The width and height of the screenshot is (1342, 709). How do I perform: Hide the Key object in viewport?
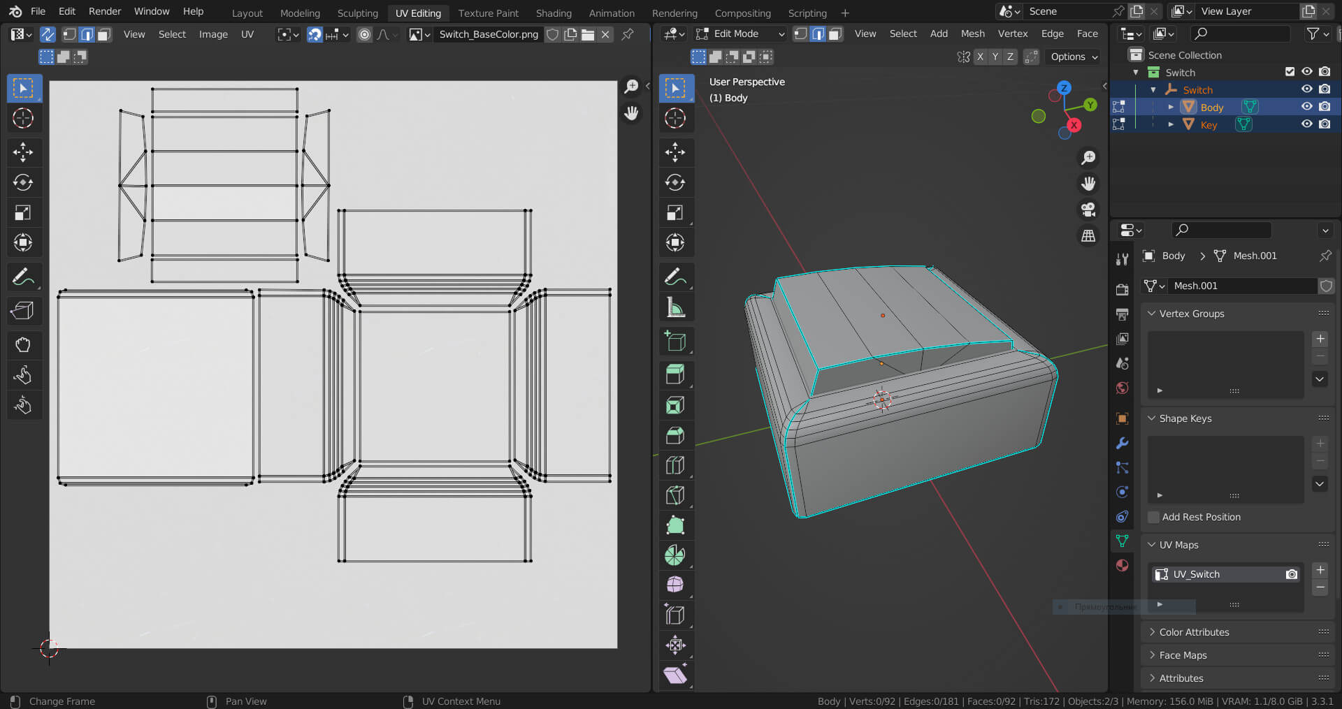(1306, 124)
